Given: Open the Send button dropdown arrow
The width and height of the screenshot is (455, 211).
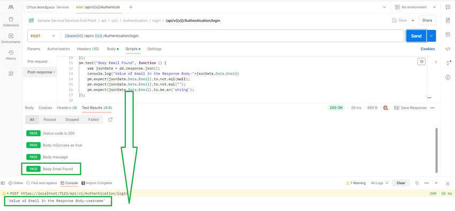Looking at the screenshot, I should [431, 36].
